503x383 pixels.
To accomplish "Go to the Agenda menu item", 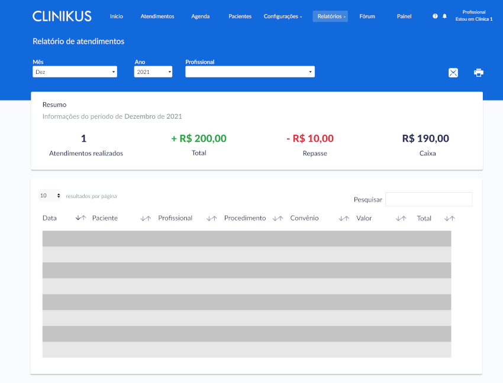I will [x=200, y=17].
